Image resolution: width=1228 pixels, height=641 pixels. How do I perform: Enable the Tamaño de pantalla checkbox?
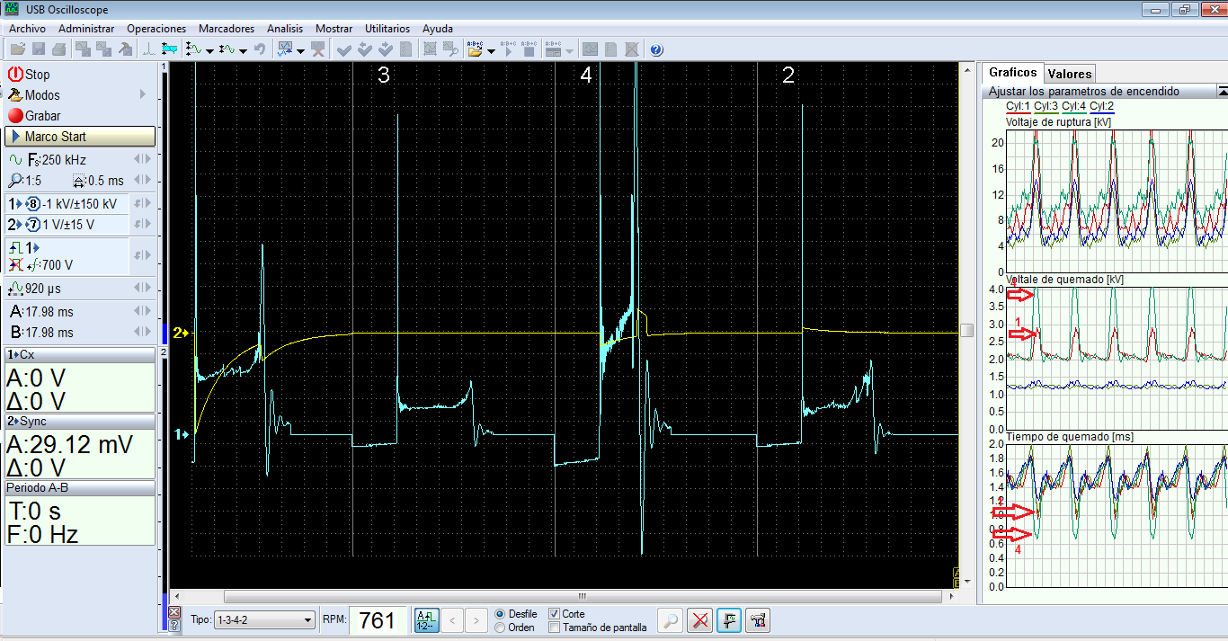554,628
